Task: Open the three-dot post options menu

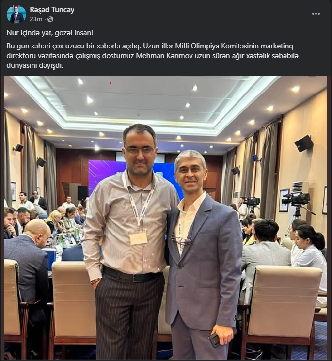Action: (x=316, y=14)
